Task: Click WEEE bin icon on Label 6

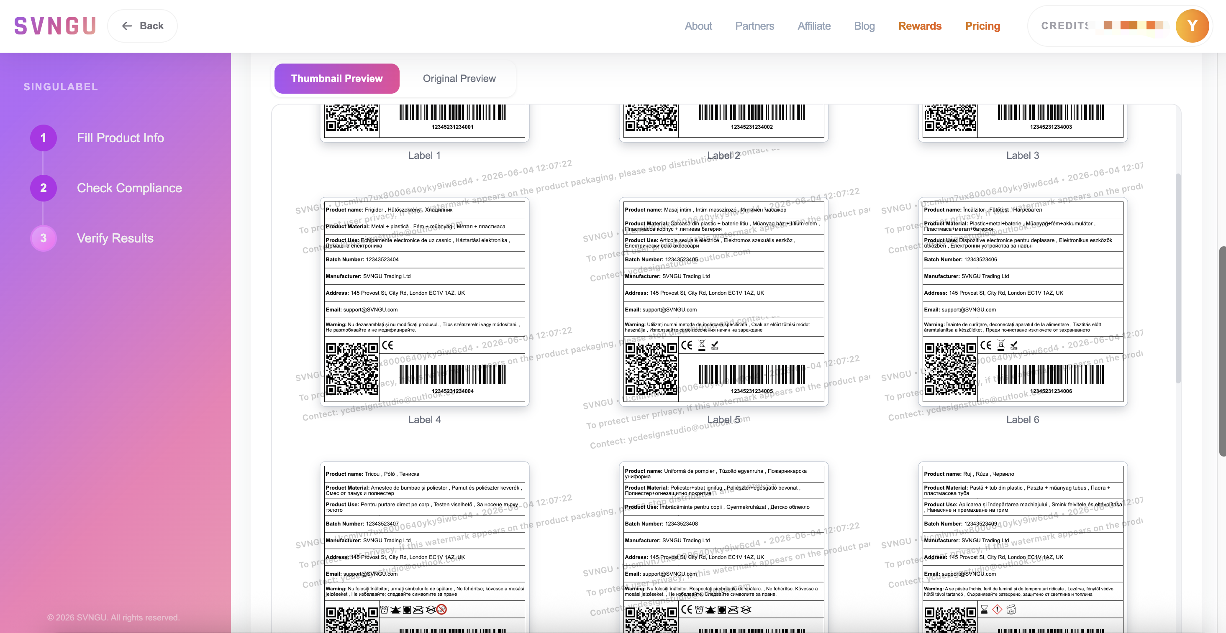Action: pos(1001,345)
